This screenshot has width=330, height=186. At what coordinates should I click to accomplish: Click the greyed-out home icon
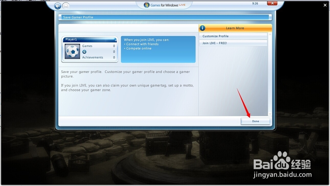point(66,6)
